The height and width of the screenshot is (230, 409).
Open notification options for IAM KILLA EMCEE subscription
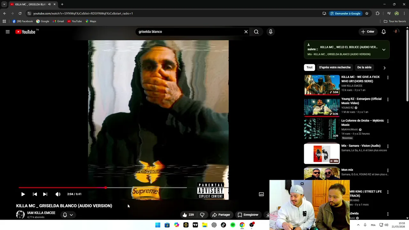point(68,215)
